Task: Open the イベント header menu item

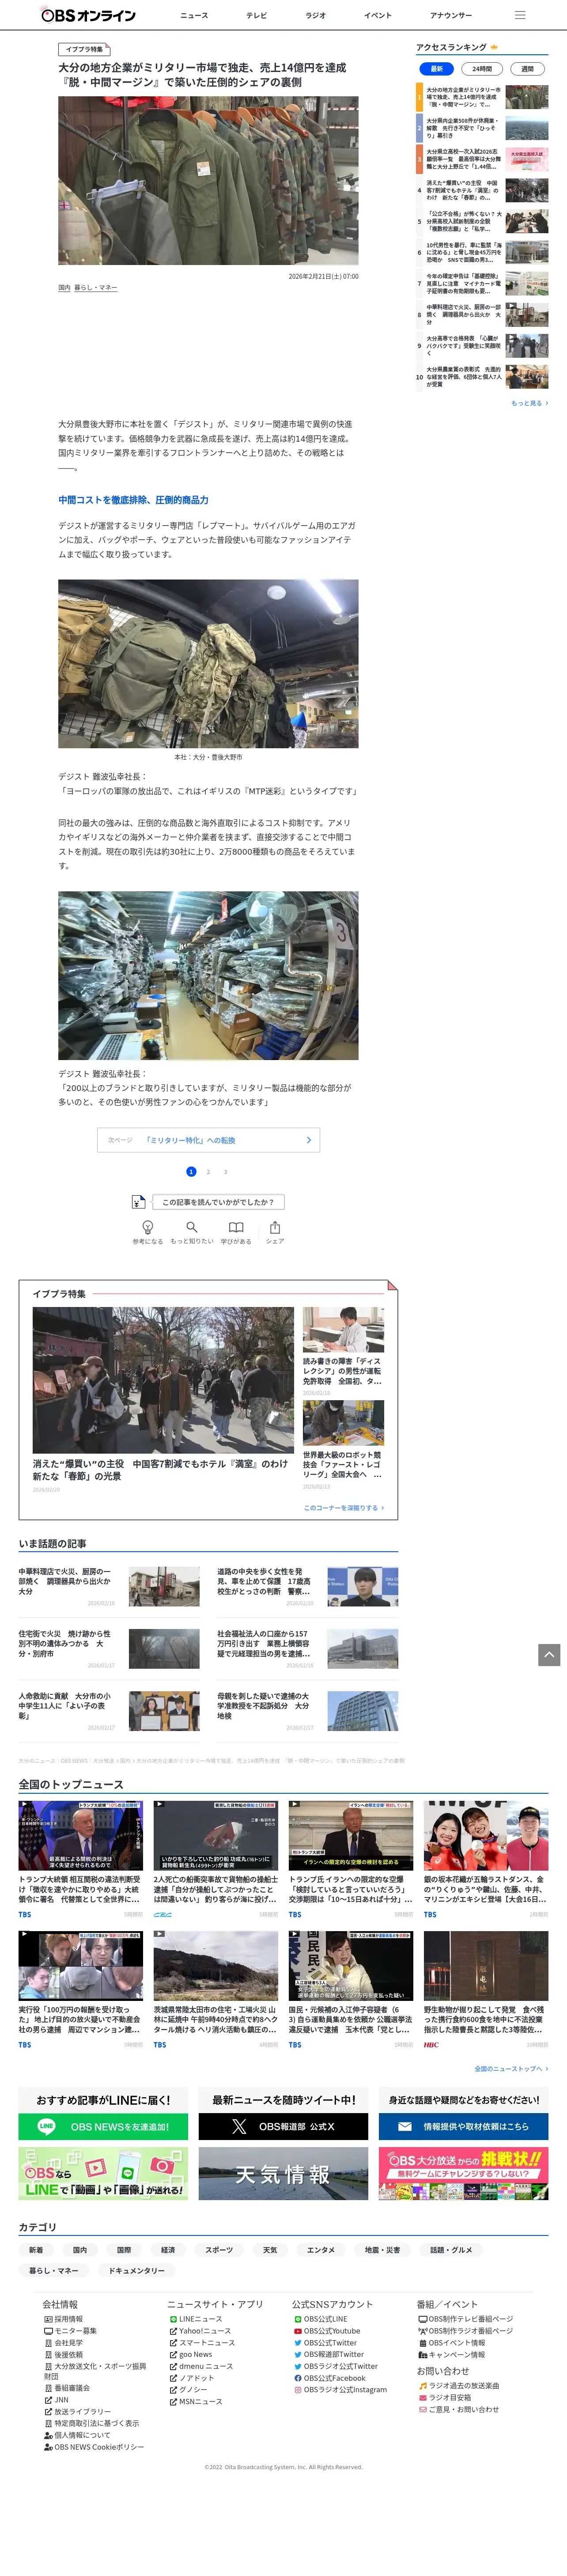Action: [377, 15]
